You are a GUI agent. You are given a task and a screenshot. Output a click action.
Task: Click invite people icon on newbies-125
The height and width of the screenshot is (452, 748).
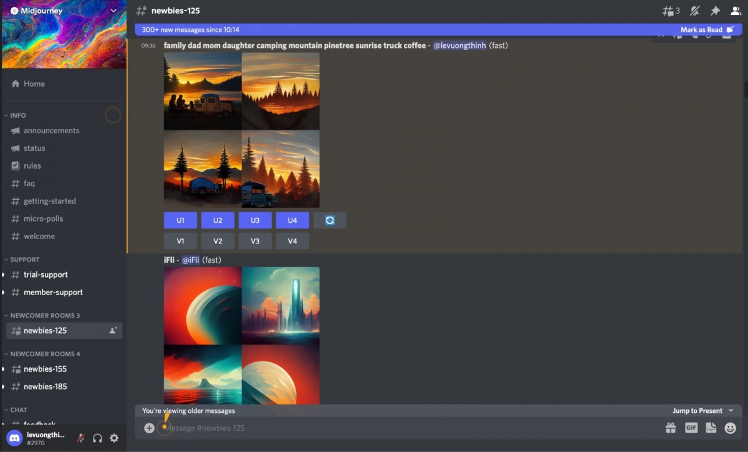click(x=113, y=331)
